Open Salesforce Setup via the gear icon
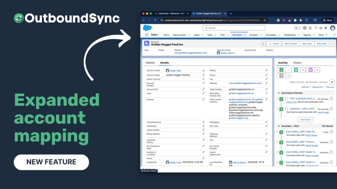 pyautogui.click(x=321, y=28)
